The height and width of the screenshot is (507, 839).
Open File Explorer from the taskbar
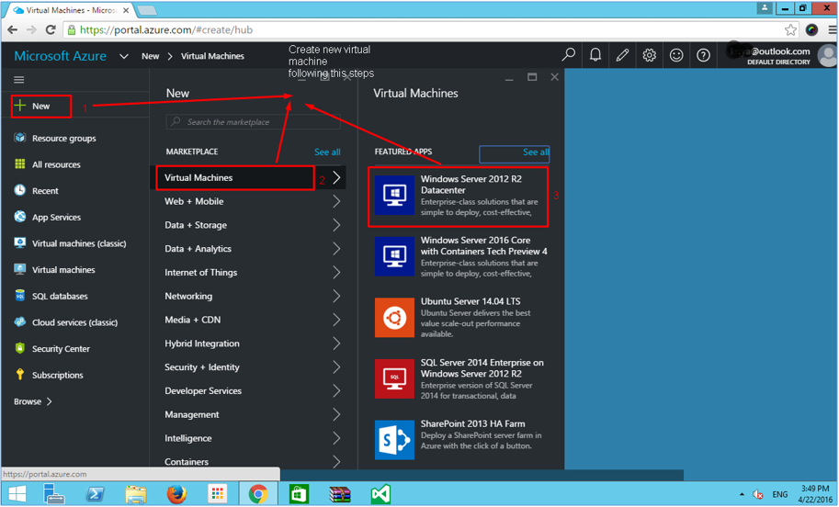136,493
